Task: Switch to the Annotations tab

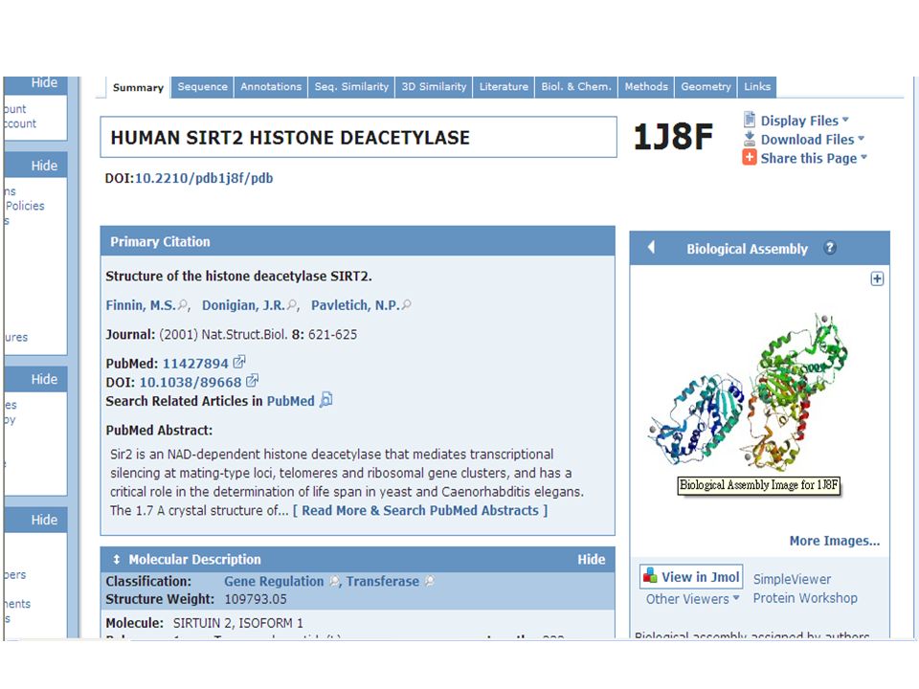Action: [271, 87]
